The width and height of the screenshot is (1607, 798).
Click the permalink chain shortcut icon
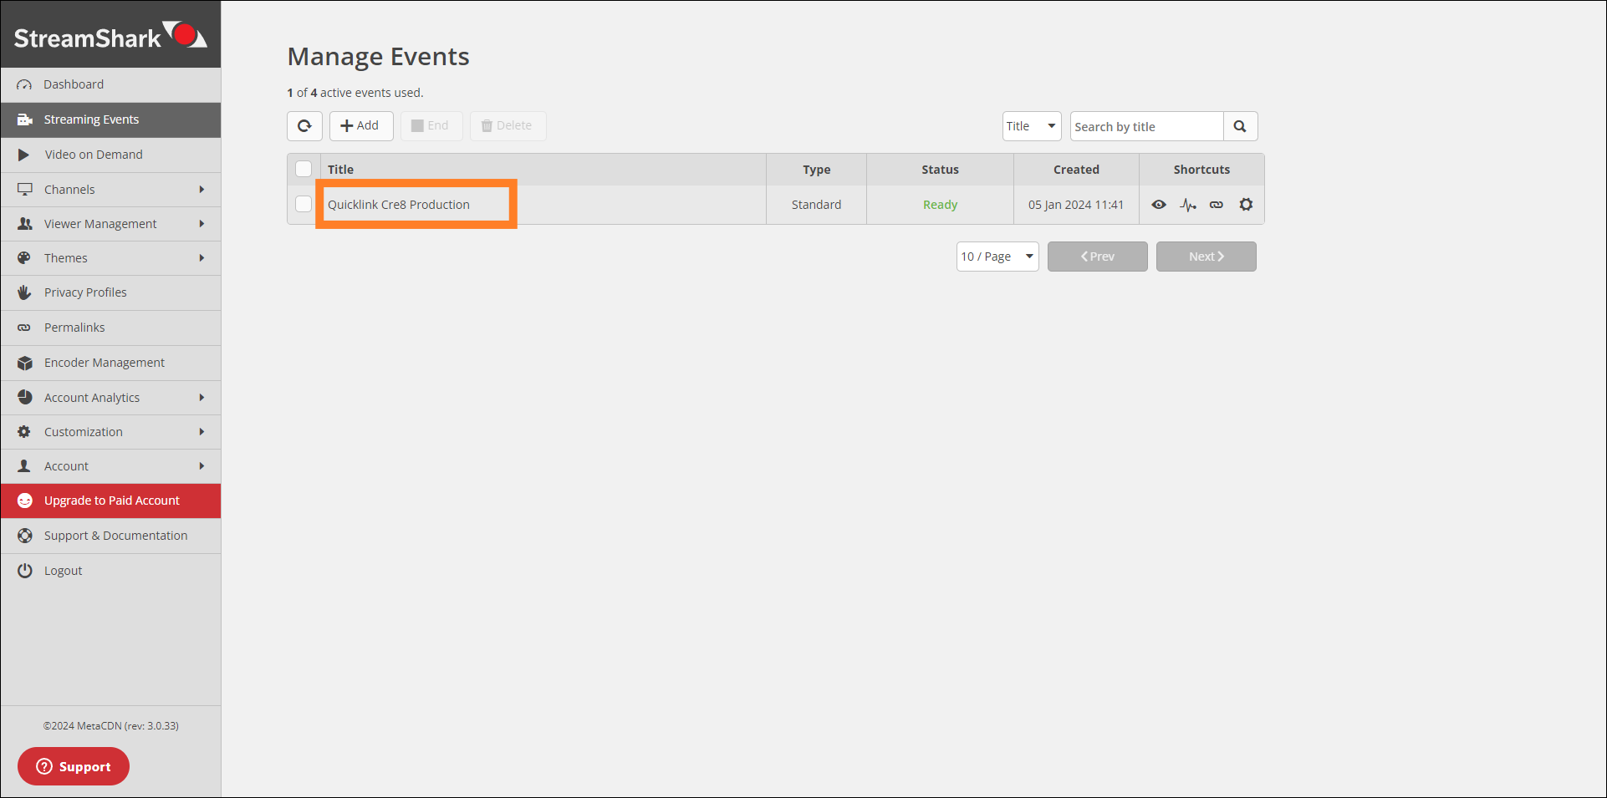(1217, 205)
